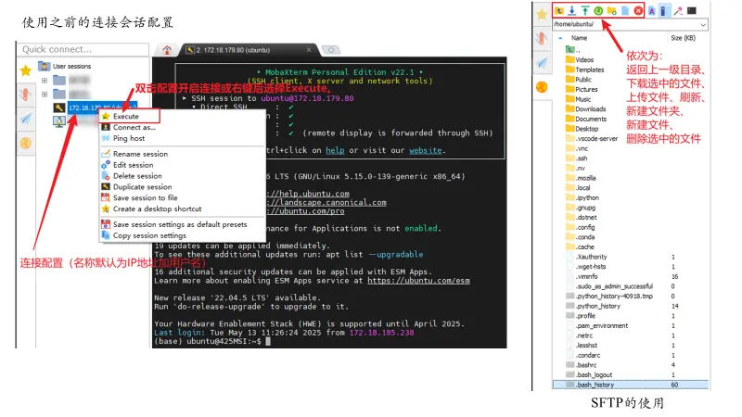Refresh the SFTP folder listing
742x417 pixels.
[x=598, y=10]
